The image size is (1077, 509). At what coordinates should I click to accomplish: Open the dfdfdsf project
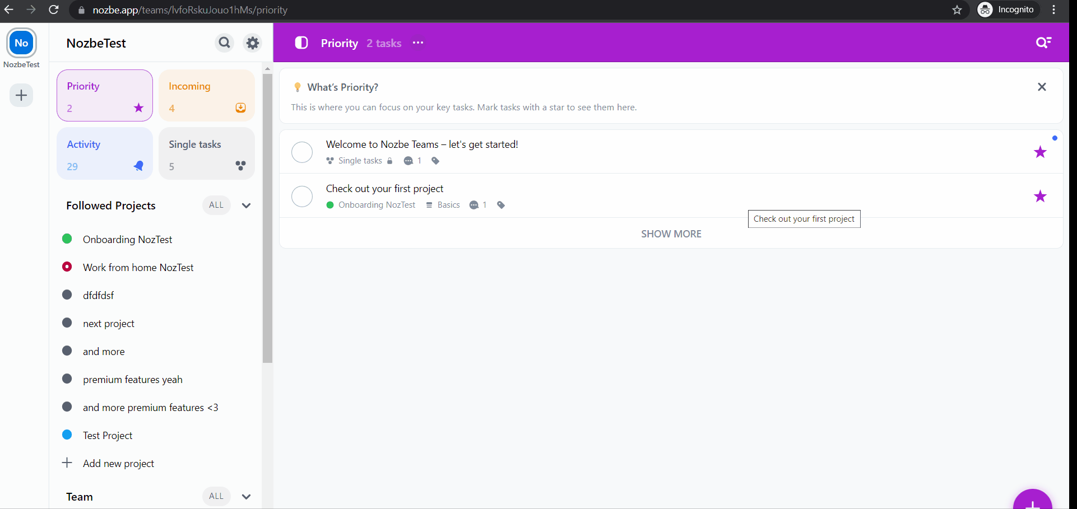pos(98,295)
